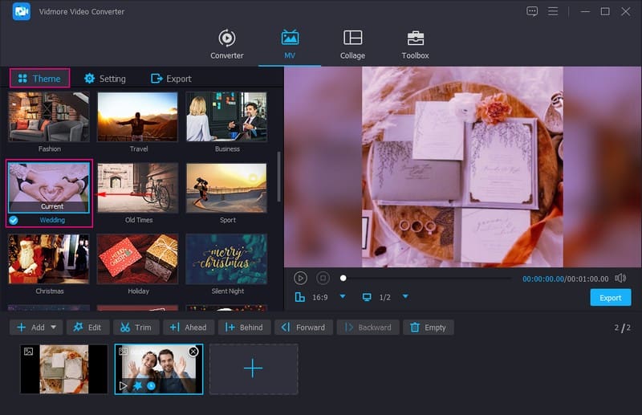642x415 pixels.
Task: Click the Trim button
Action: coord(136,328)
